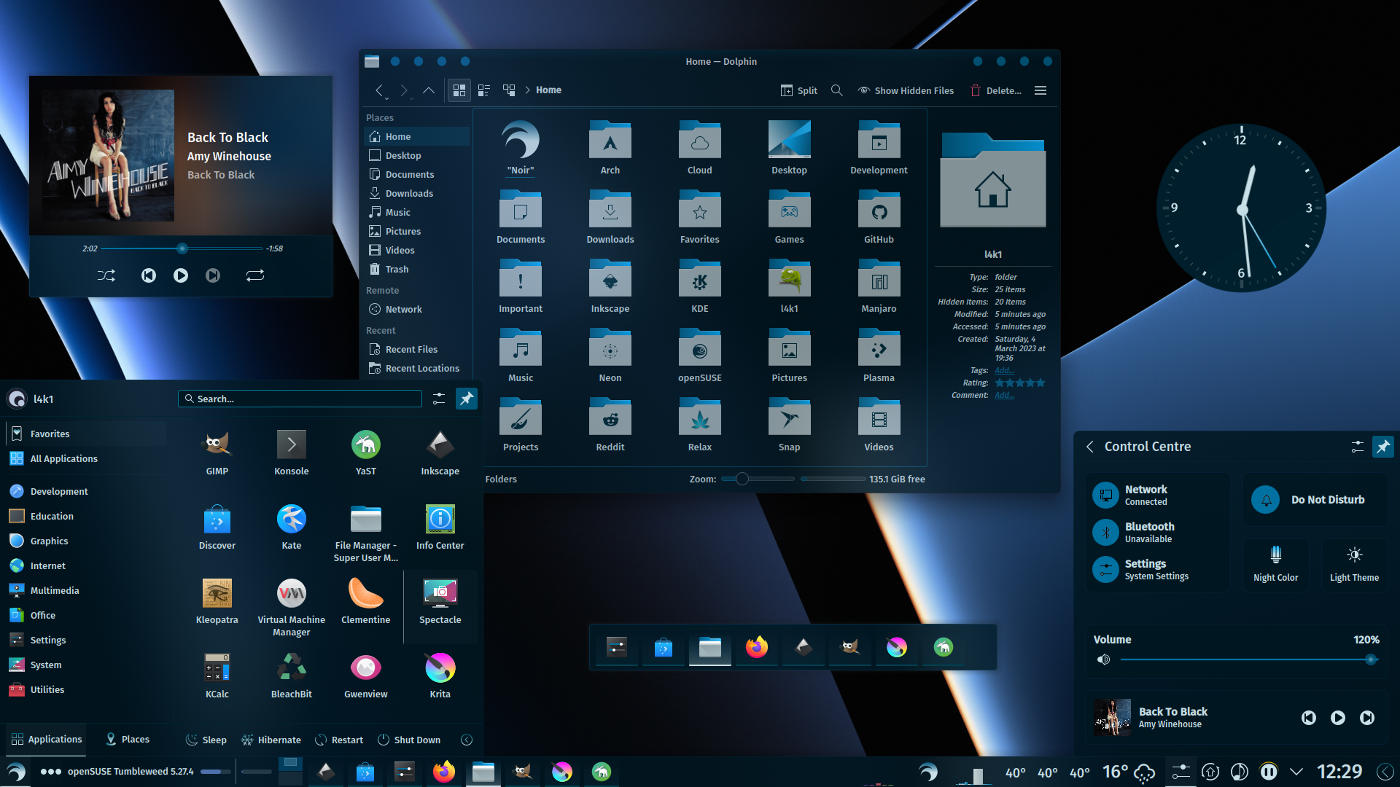1400x787 pixels.
Task: Click breadcrumb chevron before Home in Dolphin
Action: point(527,90)
